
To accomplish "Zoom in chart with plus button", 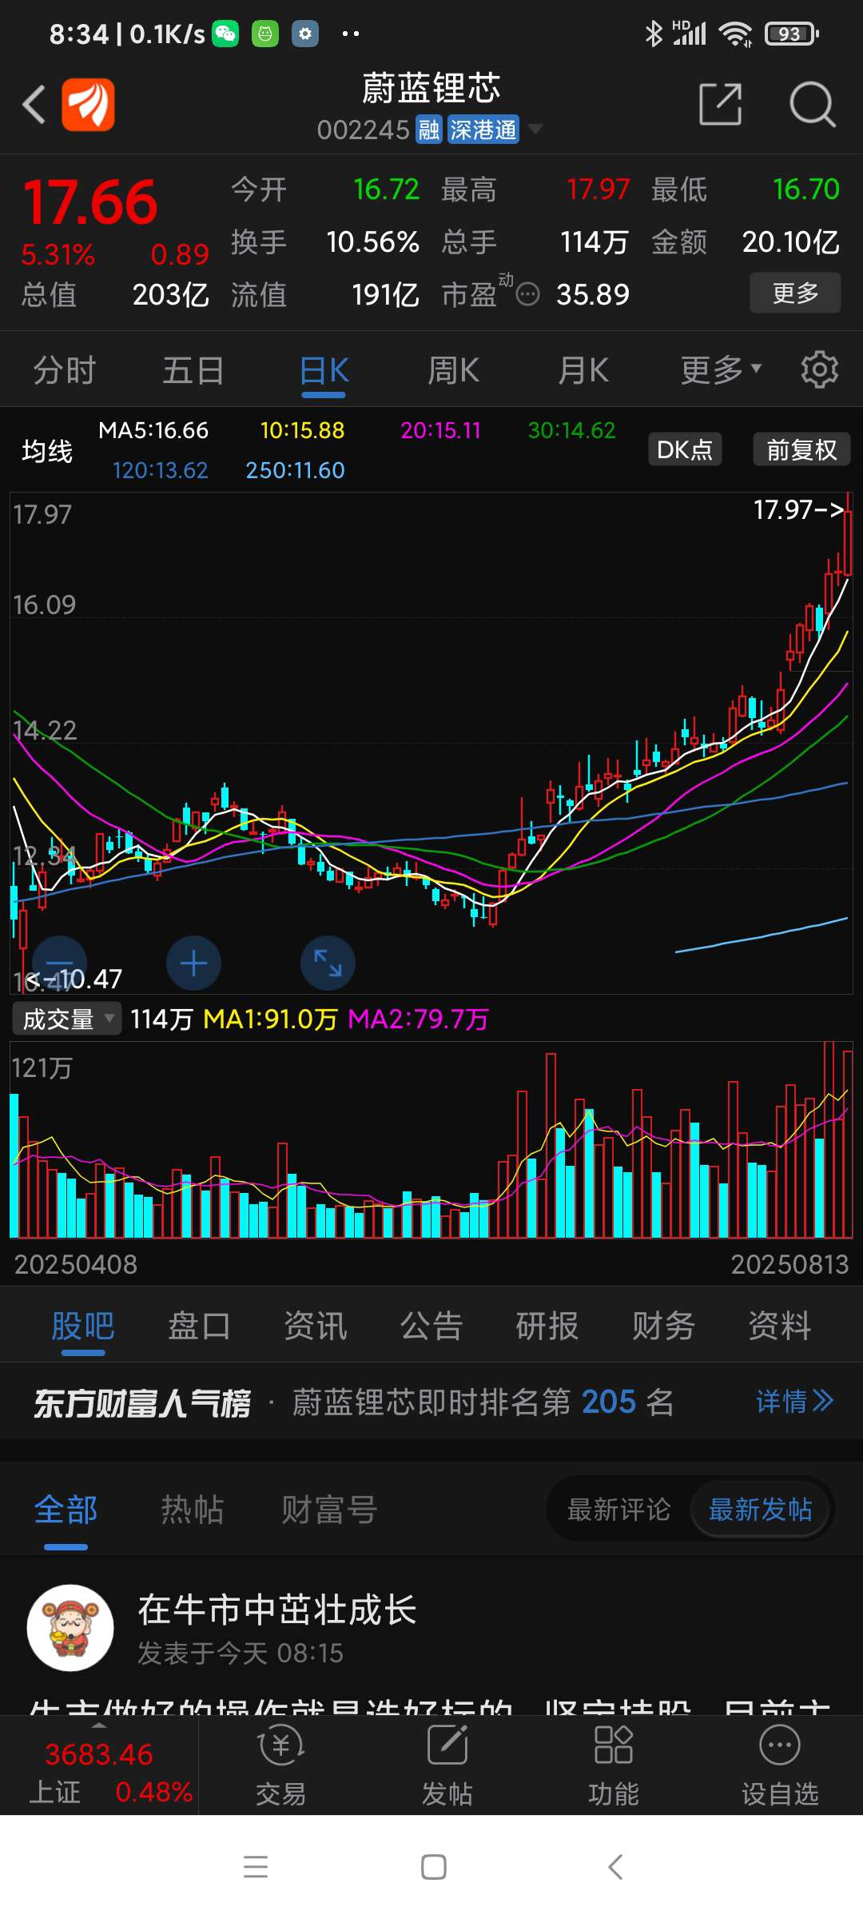I will pyautogui.click(x=193, y=963).
